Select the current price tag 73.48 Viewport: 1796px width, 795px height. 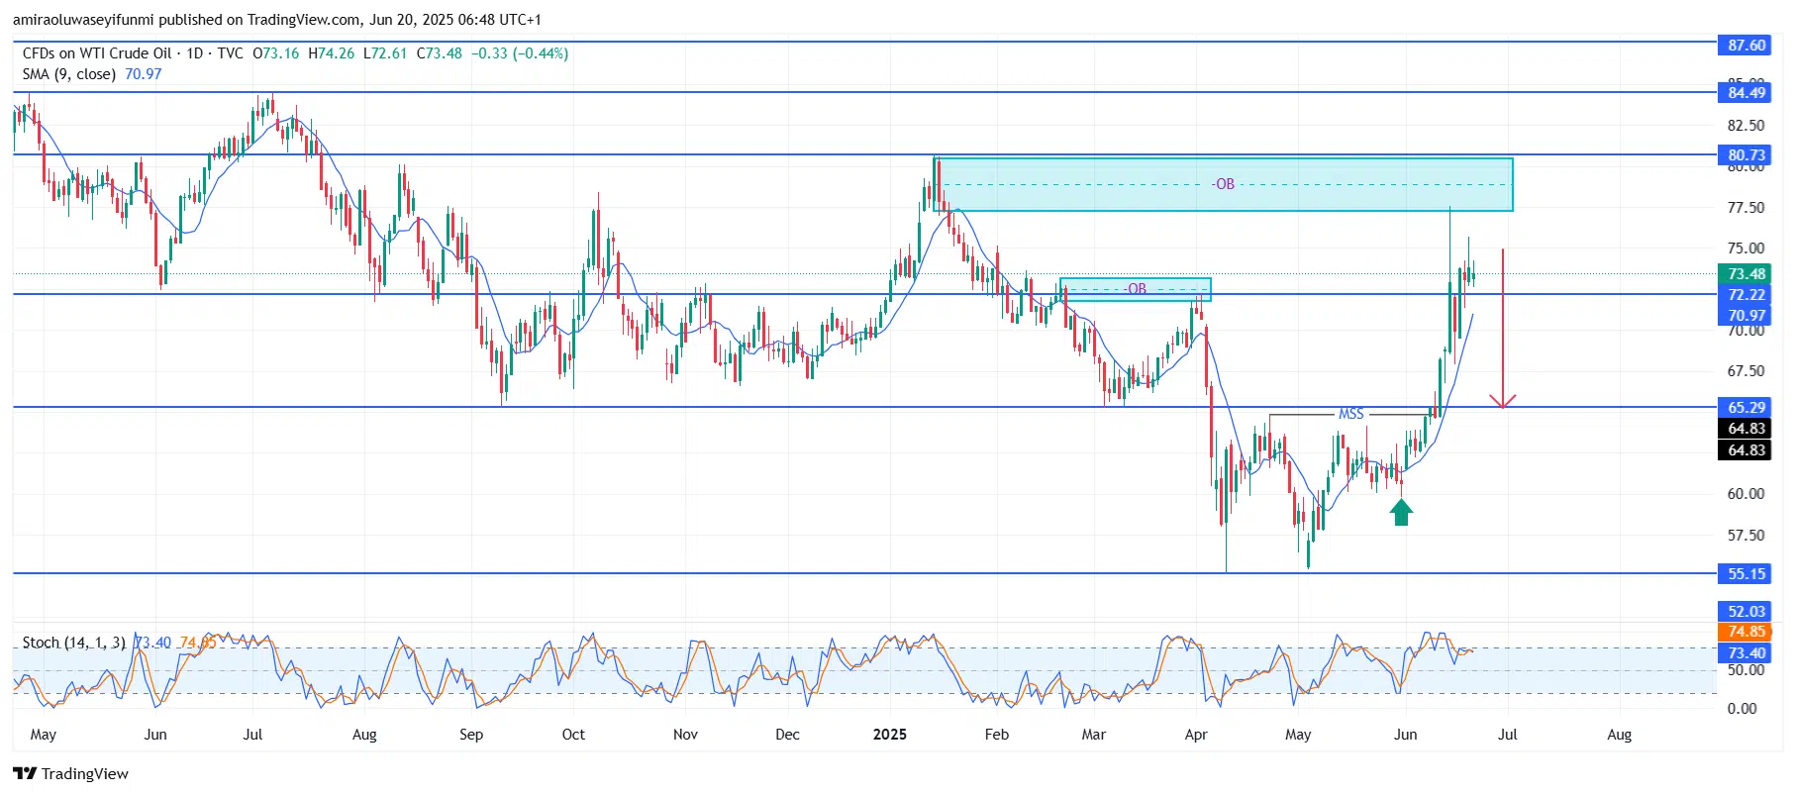[x=1746, y=274]
